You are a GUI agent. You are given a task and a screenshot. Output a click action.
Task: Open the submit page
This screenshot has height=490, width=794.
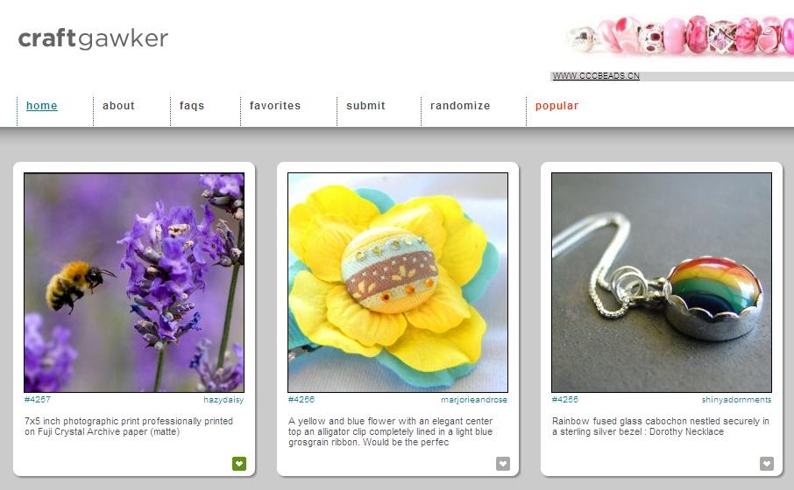coord(365,106)
